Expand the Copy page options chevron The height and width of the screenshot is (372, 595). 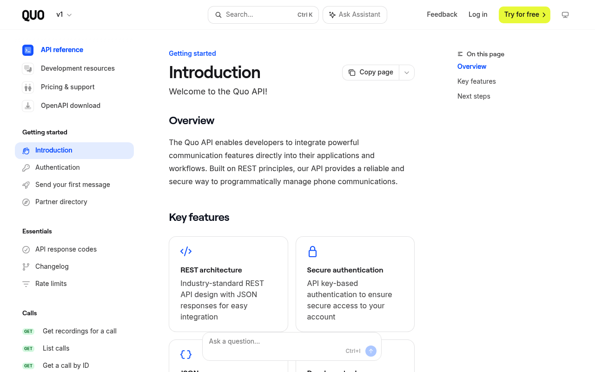pyautogui.click(x=407, y=73)
